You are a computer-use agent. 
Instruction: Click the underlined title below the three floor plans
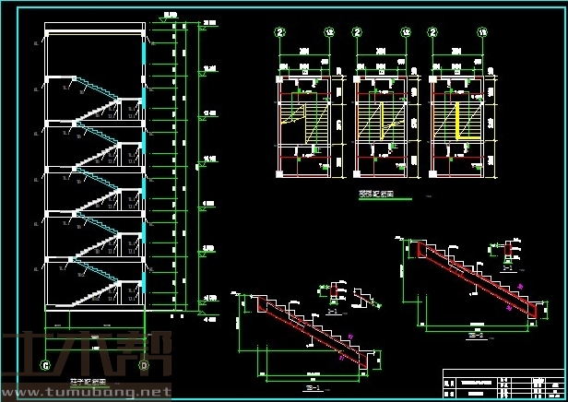tap(376, 195)
